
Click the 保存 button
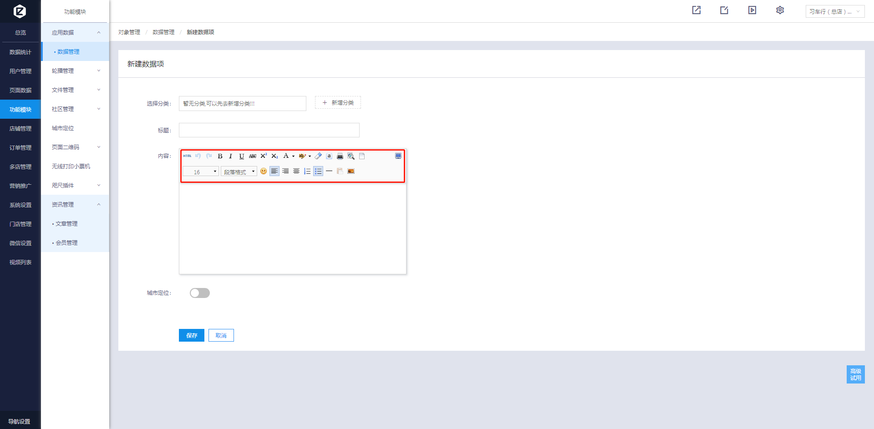pos(192,335)
